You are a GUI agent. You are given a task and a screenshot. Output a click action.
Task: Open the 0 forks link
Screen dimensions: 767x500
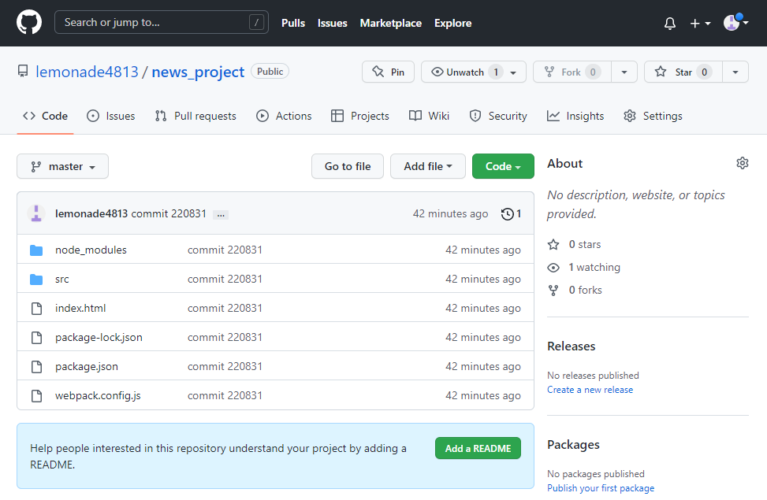tap(575, 291)
